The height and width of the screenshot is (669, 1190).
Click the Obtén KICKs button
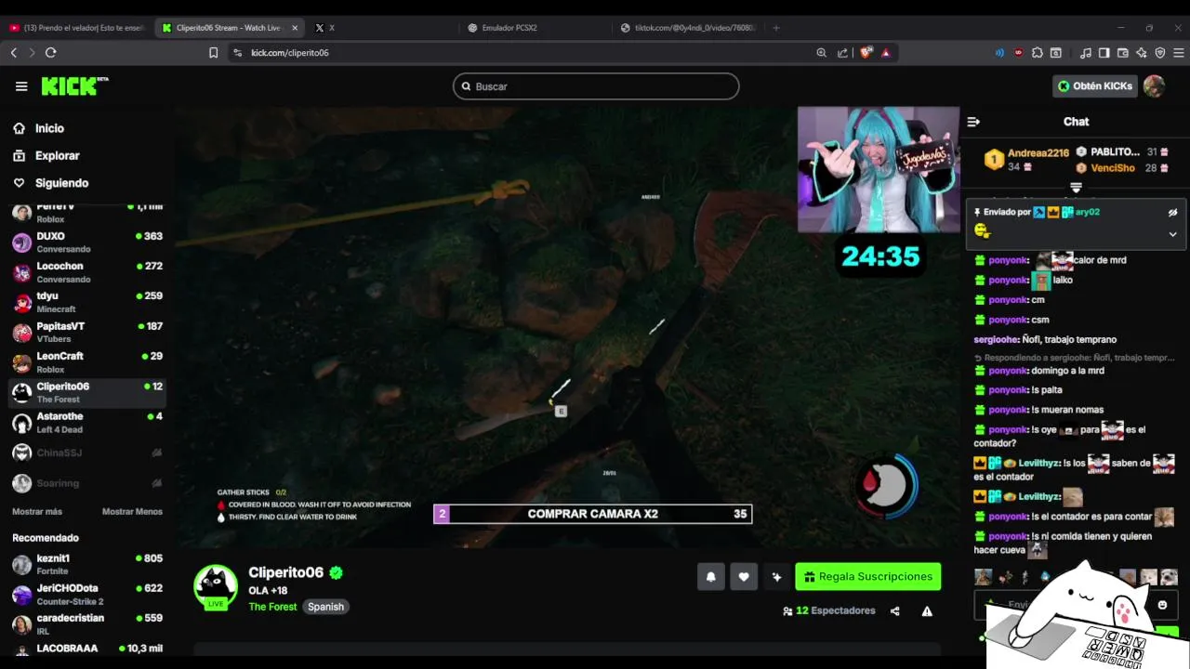[1095, 86]
